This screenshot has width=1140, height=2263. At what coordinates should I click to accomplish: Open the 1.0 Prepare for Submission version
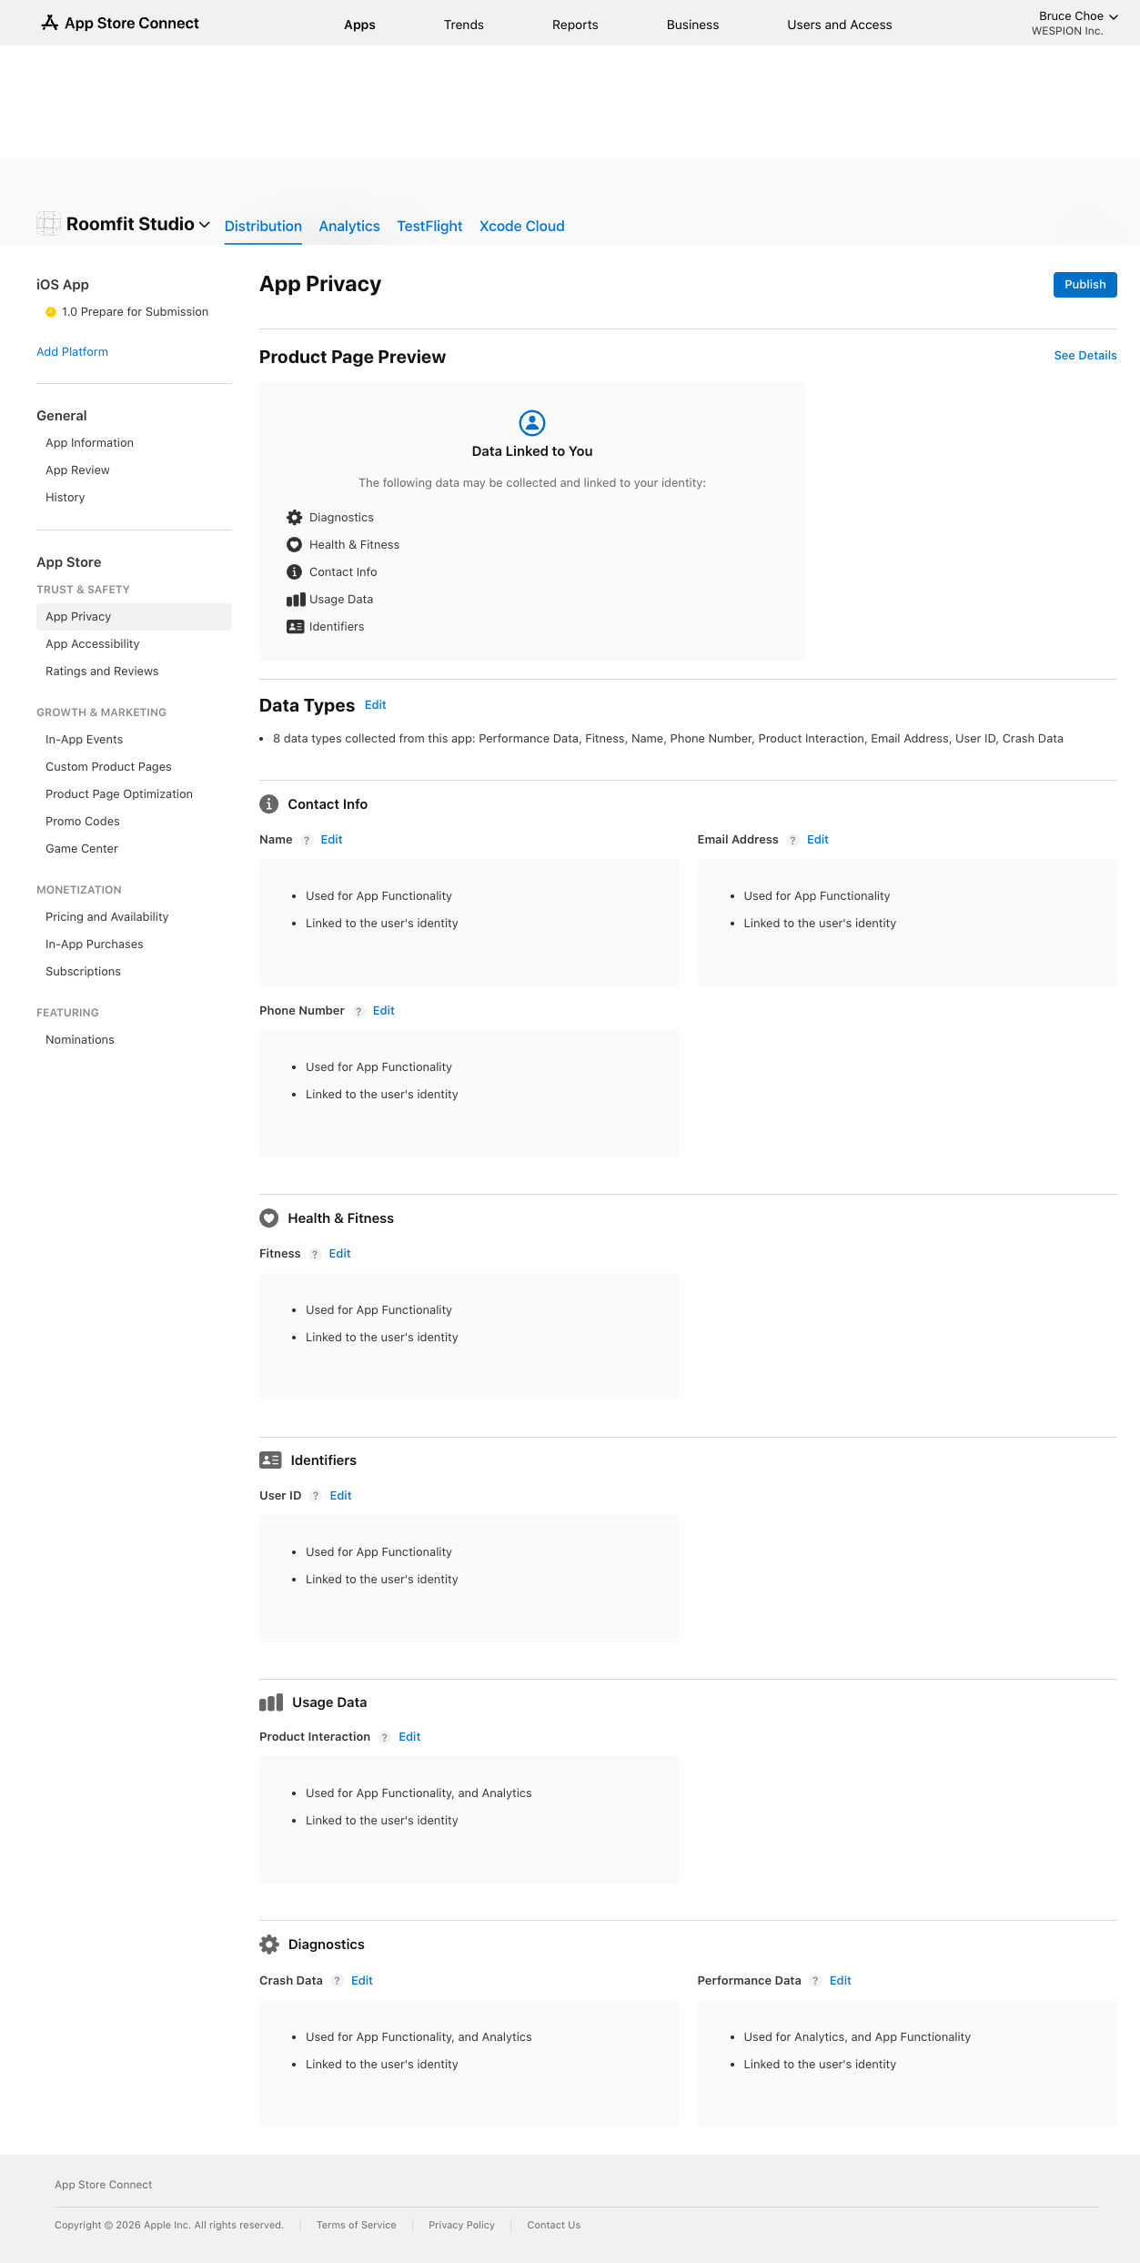[135, 312]
